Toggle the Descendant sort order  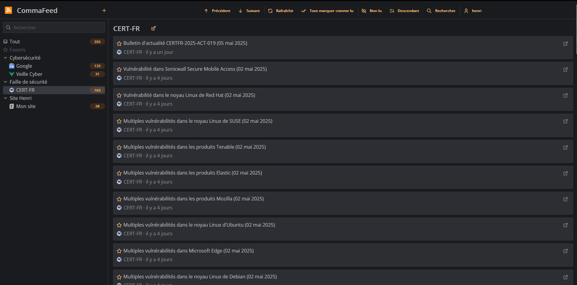pos(404,11)
